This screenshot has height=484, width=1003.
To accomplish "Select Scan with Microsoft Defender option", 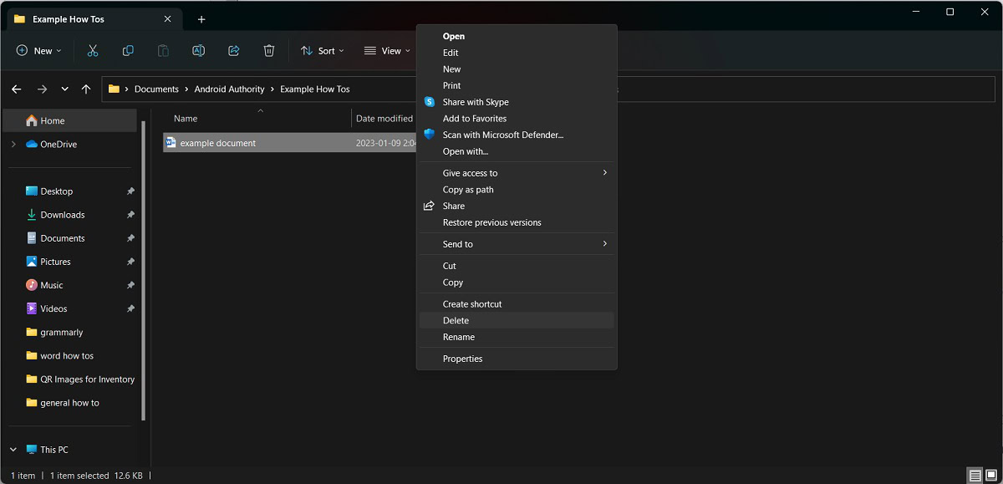I will [502, 135].
